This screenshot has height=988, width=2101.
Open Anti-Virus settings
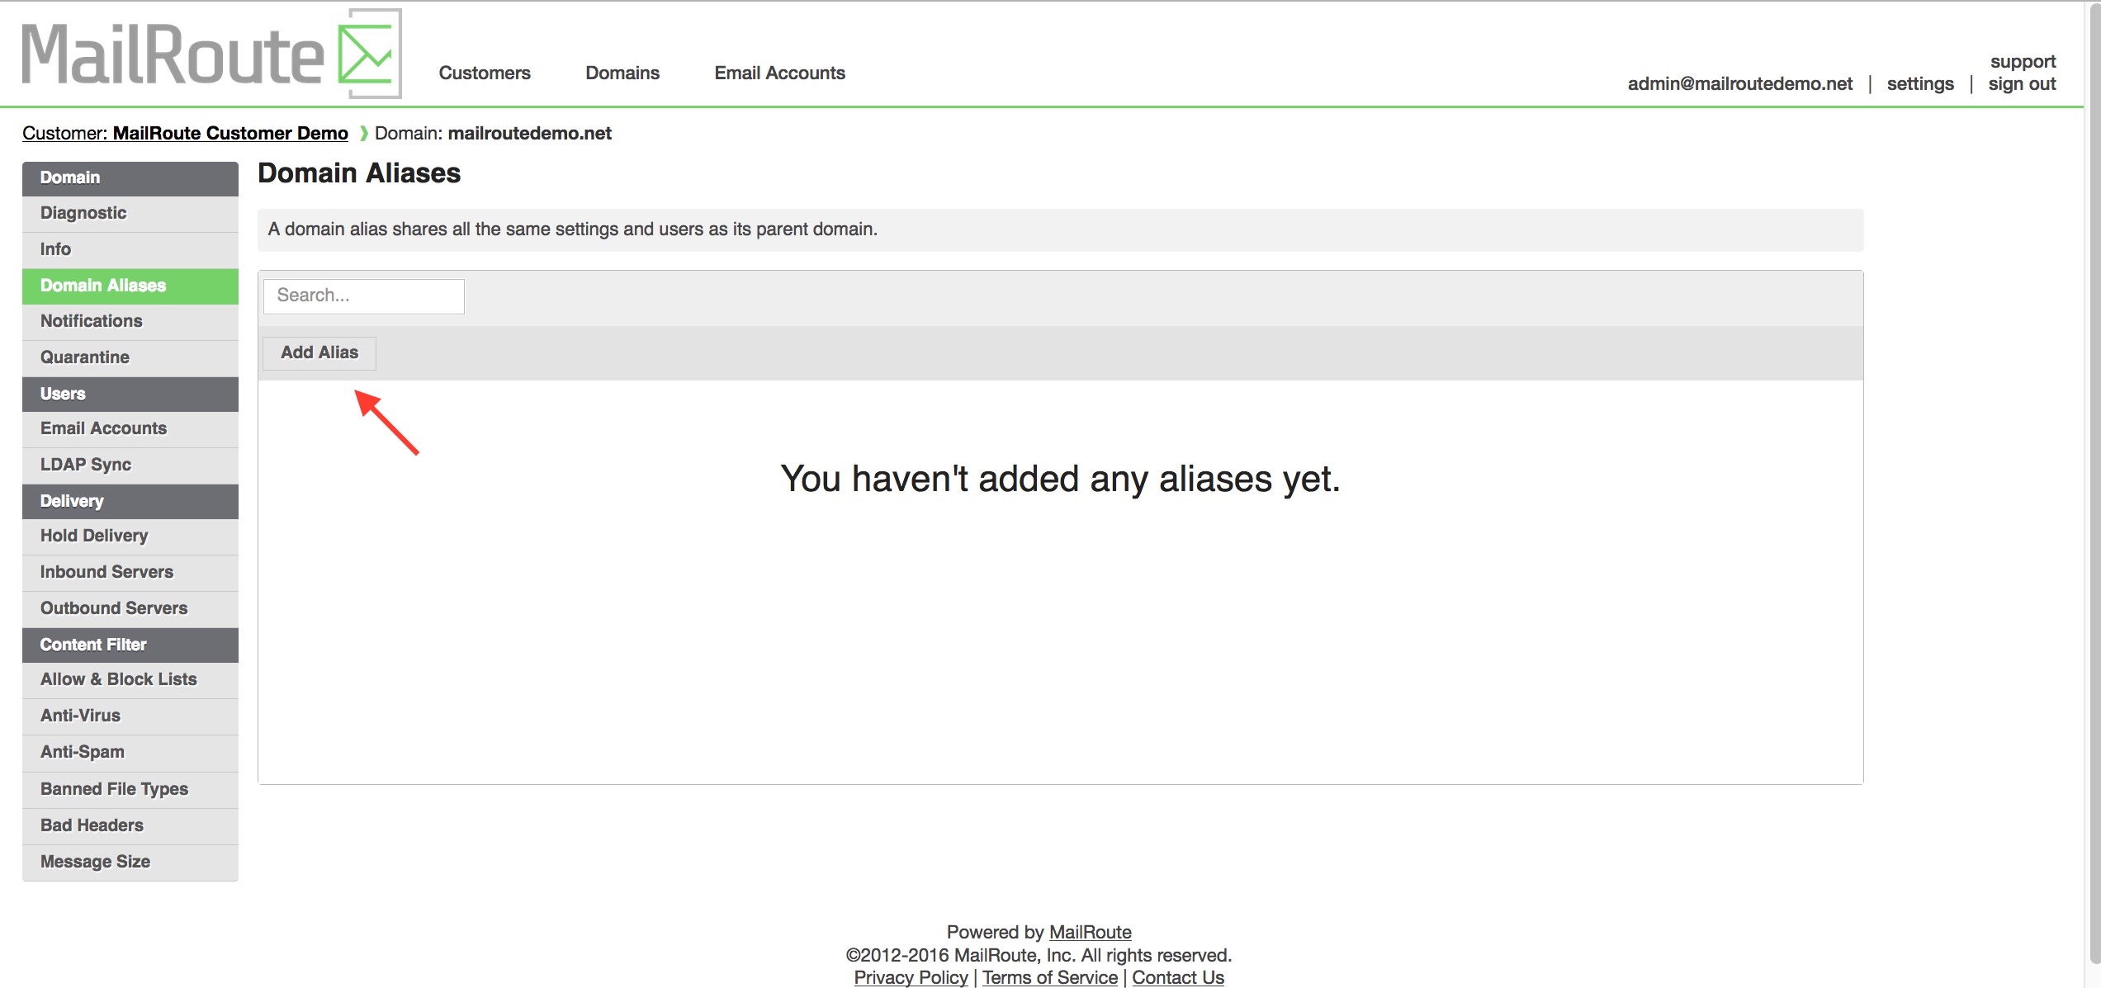coord(130,716)
